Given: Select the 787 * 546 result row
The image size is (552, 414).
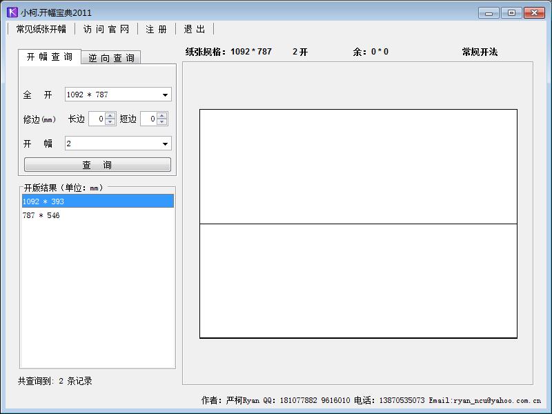Looking at the screenshot, I should point(97,215).
